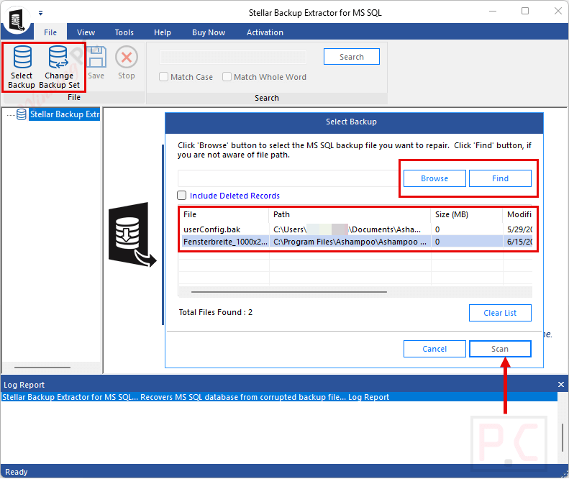The height and width of the screenshot is (479, 569).
Task: Click the Clear List button
Action: click(500, 313)
